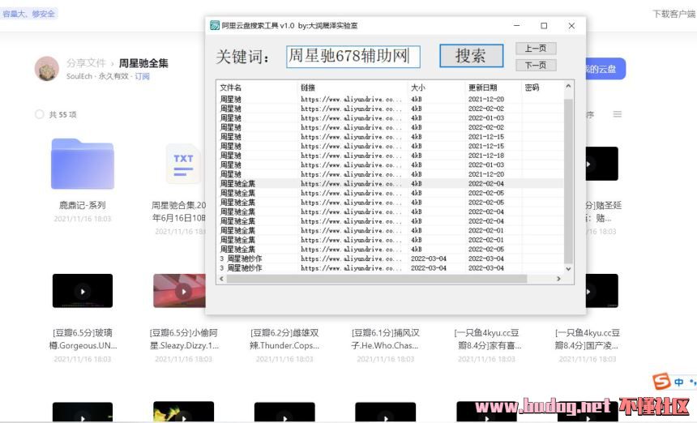
Task: Click the 下载客户端 link
Action: click(x=673, y=14)
